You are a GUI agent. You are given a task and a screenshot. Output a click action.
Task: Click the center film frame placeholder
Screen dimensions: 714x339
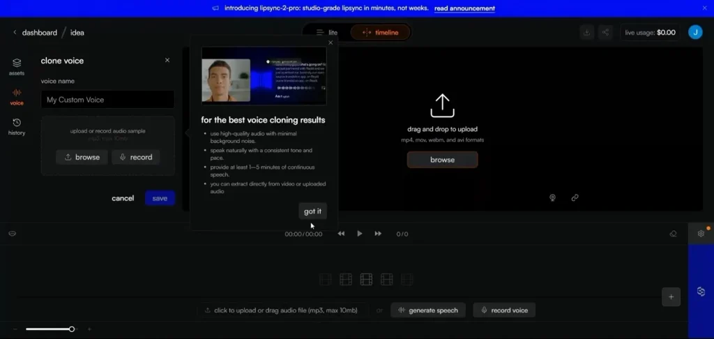tap(366, 279)
